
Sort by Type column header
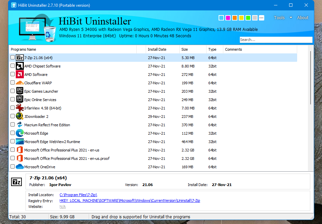(x=215, y=49)
